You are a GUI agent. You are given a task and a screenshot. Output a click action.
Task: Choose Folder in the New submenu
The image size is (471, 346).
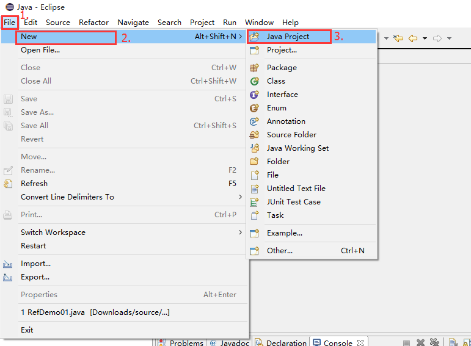(x=311, y=162)
